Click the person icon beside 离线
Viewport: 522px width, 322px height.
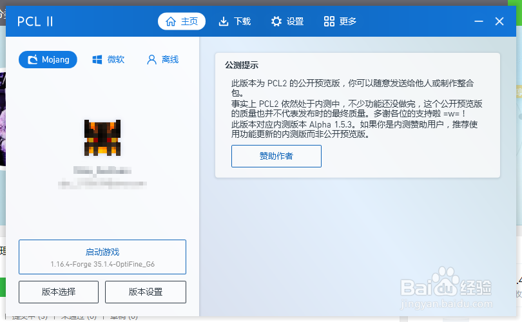[x=151, y=60]
